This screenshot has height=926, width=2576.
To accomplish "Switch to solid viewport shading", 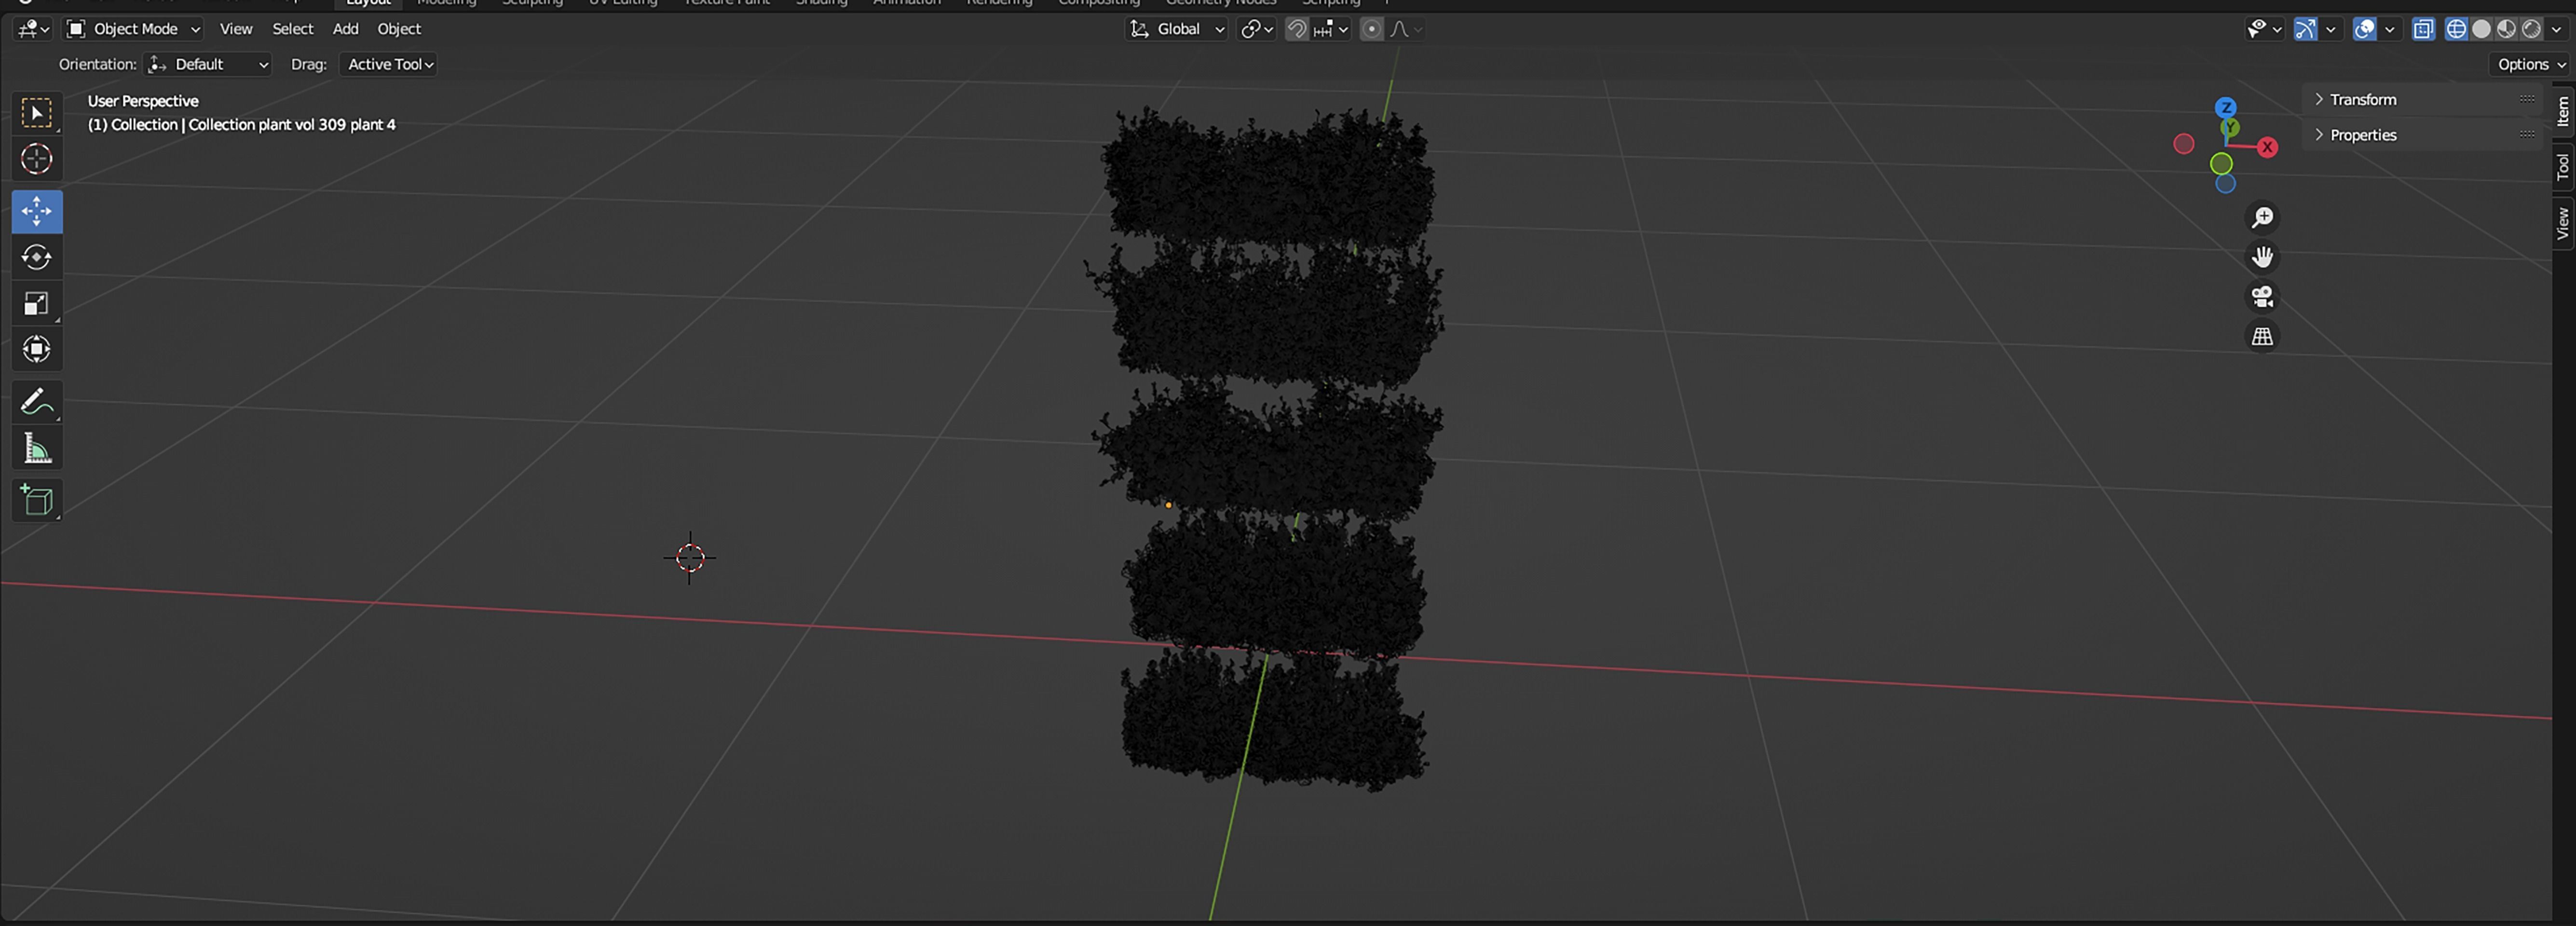I will 2480,29.
